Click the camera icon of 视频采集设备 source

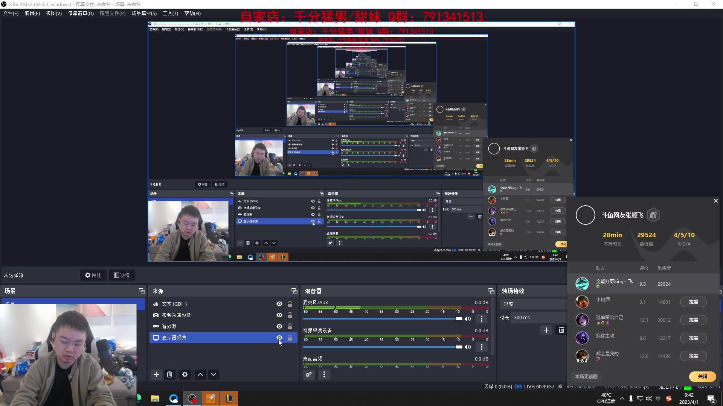click(156, 315)
